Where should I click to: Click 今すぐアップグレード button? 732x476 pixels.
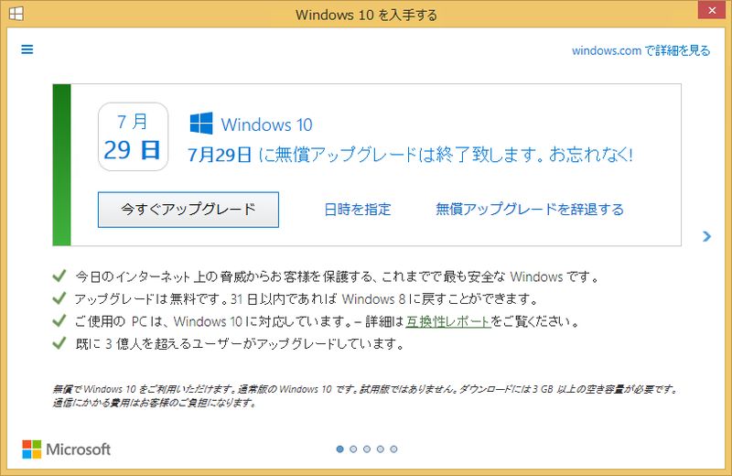coord(188,210)
